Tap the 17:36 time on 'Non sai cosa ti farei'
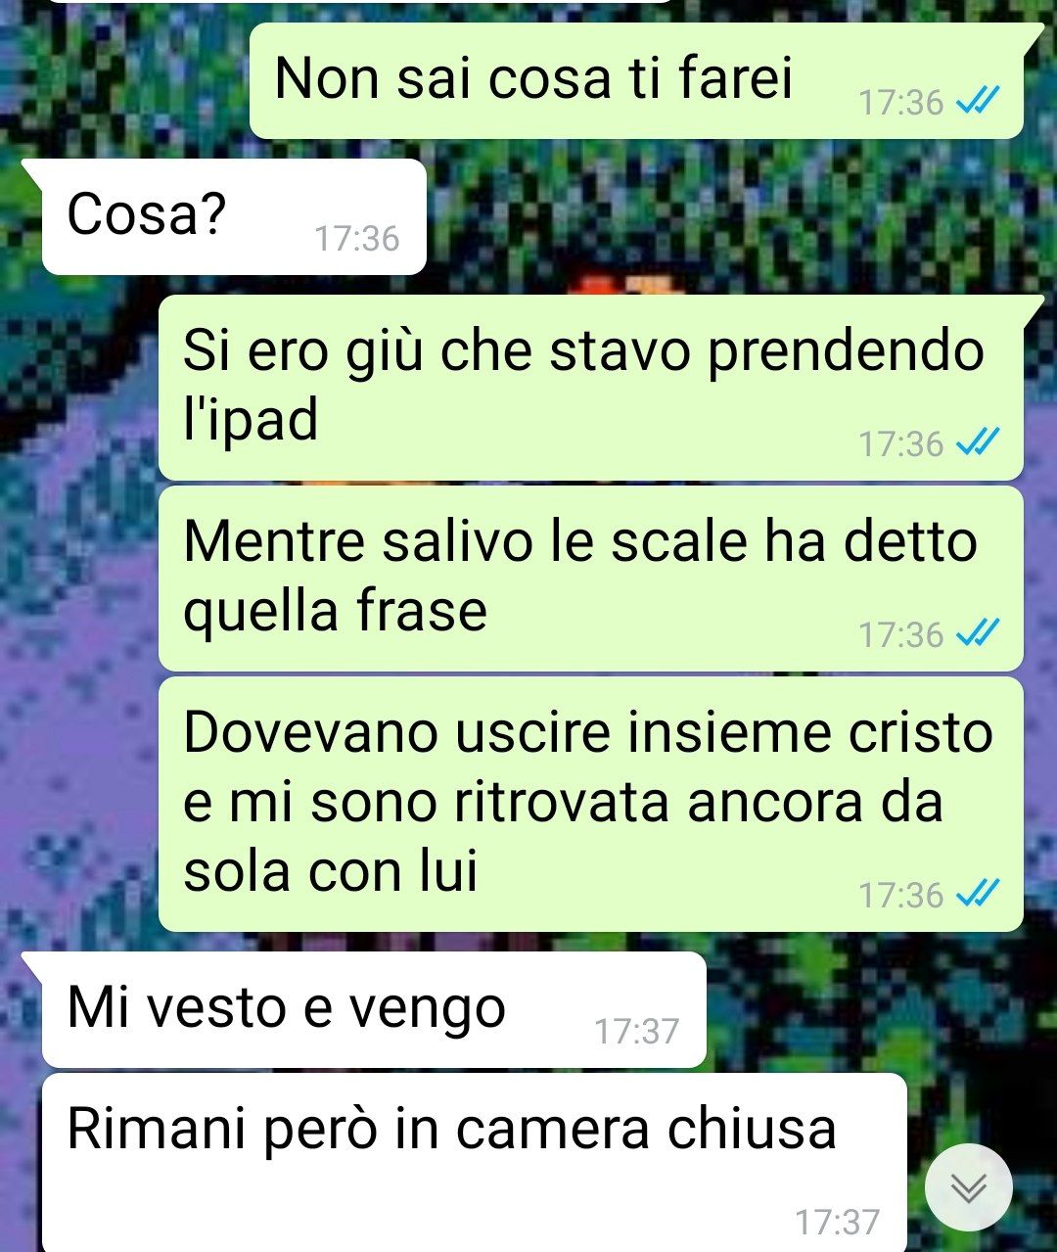Screen dimensions: 1057x1252 [900, 102]
